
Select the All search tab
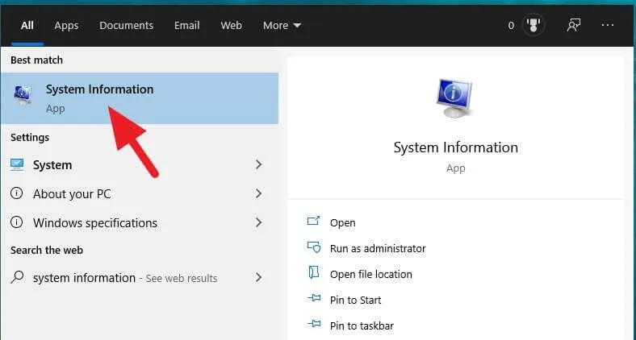pyautogui.click(x=27, y=26)
